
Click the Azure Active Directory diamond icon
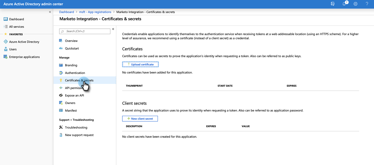(6, 42)
